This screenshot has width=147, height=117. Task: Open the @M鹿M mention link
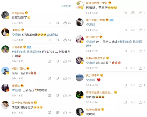point(52,35)
